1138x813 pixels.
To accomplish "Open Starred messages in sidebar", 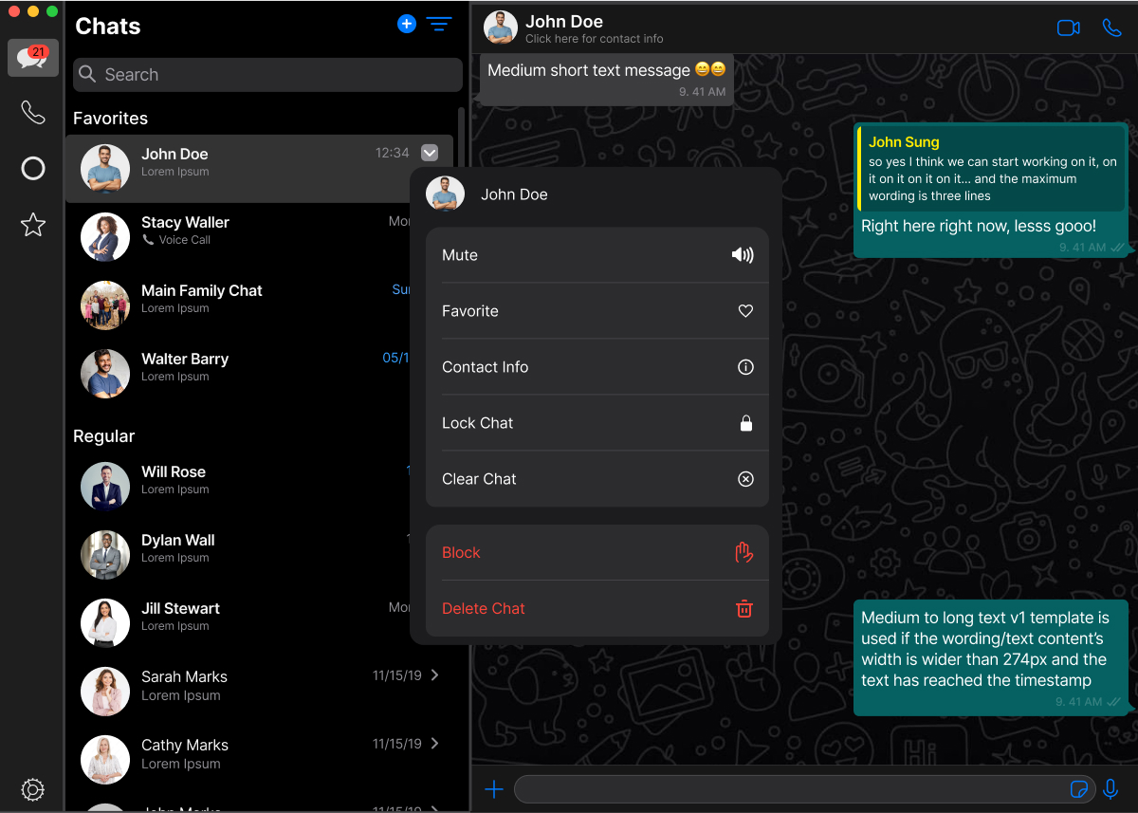I will point(33,225).
